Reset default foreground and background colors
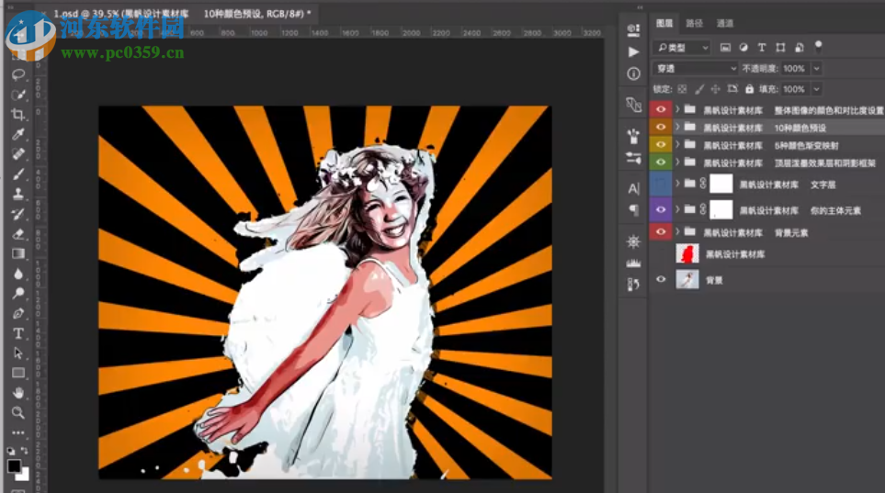Viewport: 885px width, 493px height. tap(11, 451)
